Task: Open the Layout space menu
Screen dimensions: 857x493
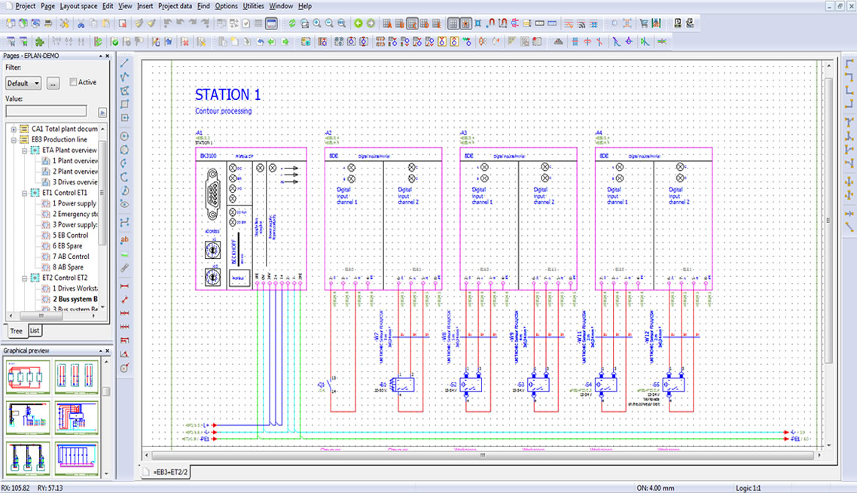Action: pyautogui.click(x=78, y=6)
